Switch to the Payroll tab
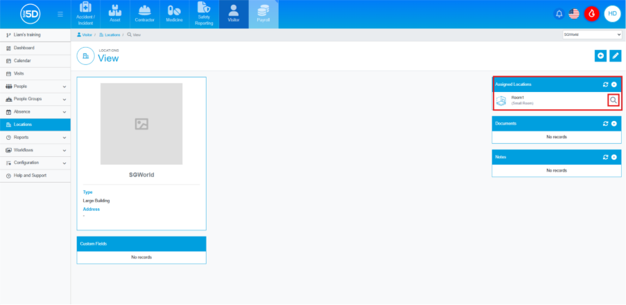This screenshot has height=305, width=626. tap(263, 14)
